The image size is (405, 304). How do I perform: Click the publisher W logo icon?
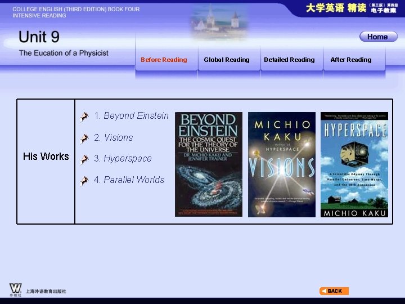point(16,289)
